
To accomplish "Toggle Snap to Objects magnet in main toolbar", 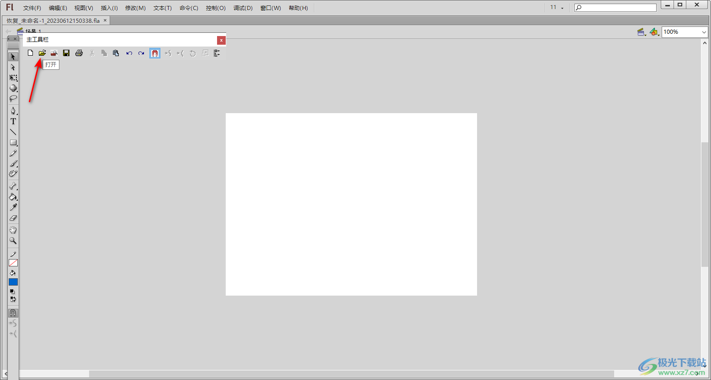I will 155,53.
